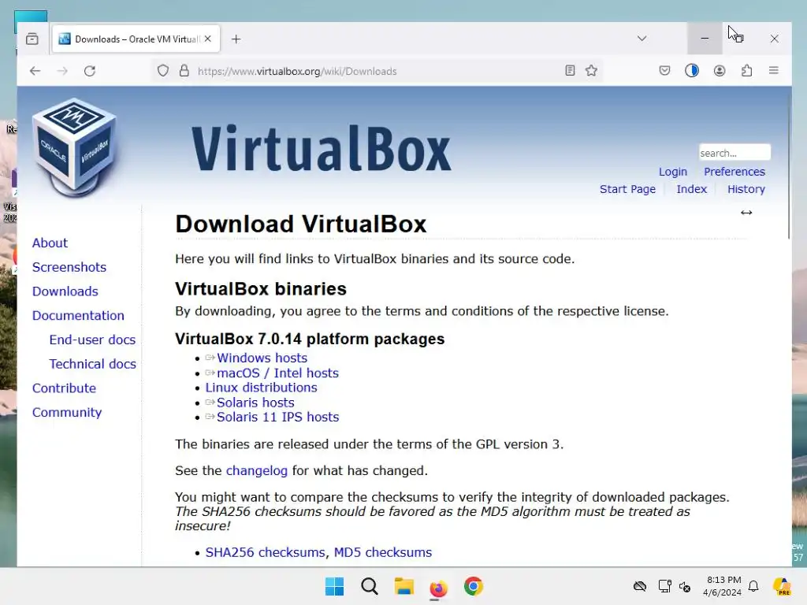Image resolution: width=807 pixels, height=605 pixels.
Task: Open the Index link
Action: click(692, 189)
